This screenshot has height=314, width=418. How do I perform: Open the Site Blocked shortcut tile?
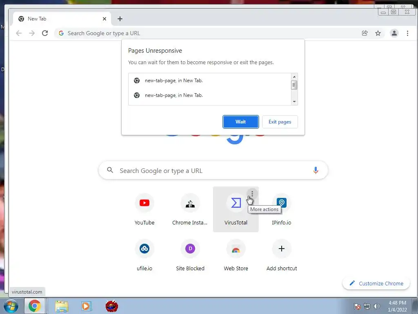pos(190,255)
